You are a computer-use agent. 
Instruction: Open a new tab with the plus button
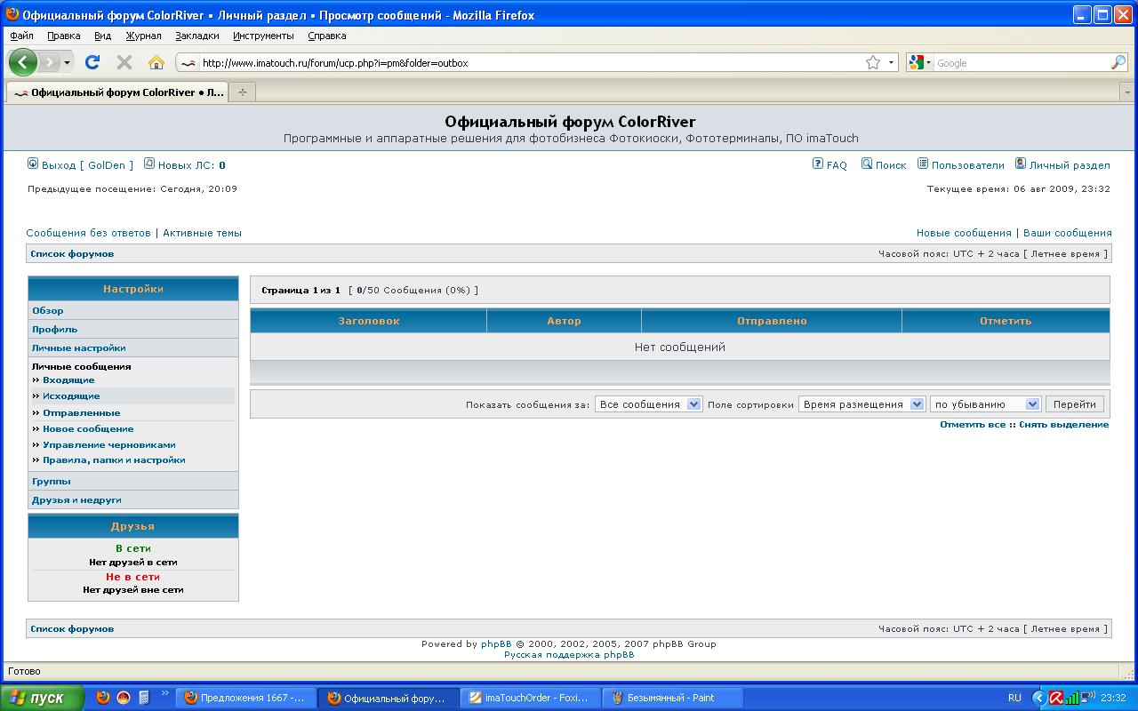click(242, 92)
